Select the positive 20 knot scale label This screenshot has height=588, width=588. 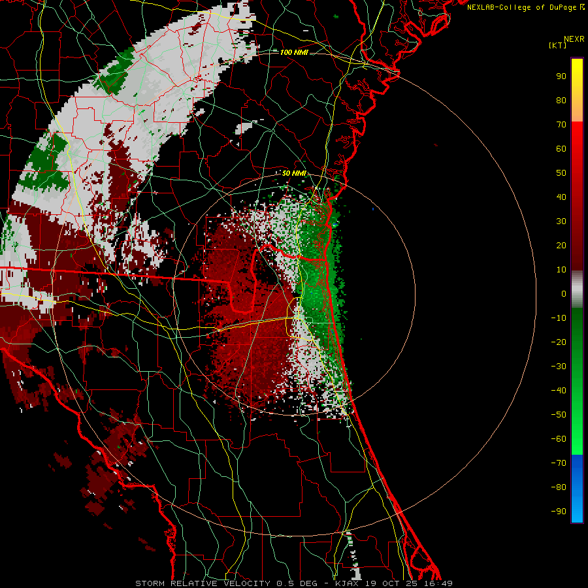pyautogui.click(x=561, y=245)
